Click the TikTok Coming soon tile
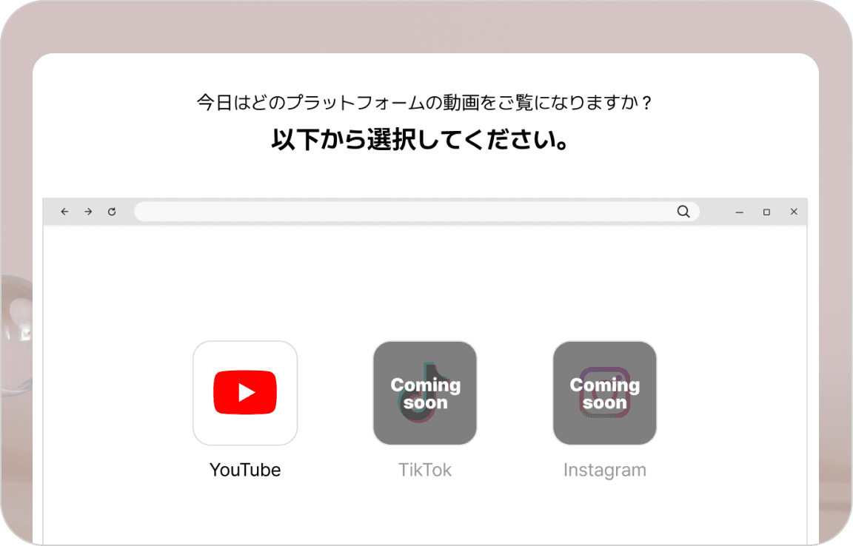Screen dimensions: 853x546 click(425, 393)
